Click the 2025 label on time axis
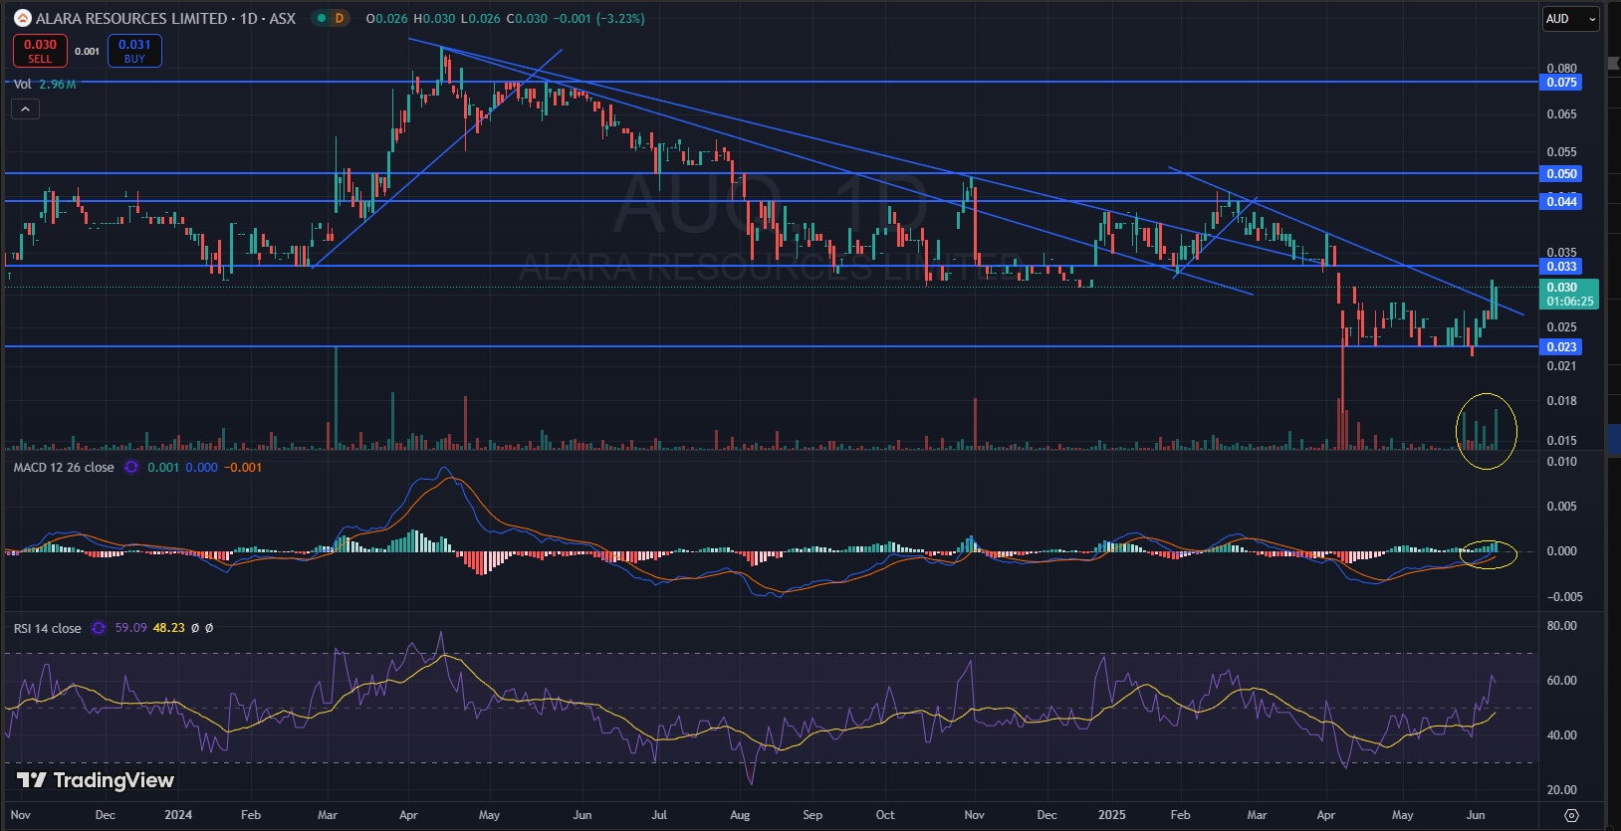This screenshot has height=831, width=1621. point(1112,815)
